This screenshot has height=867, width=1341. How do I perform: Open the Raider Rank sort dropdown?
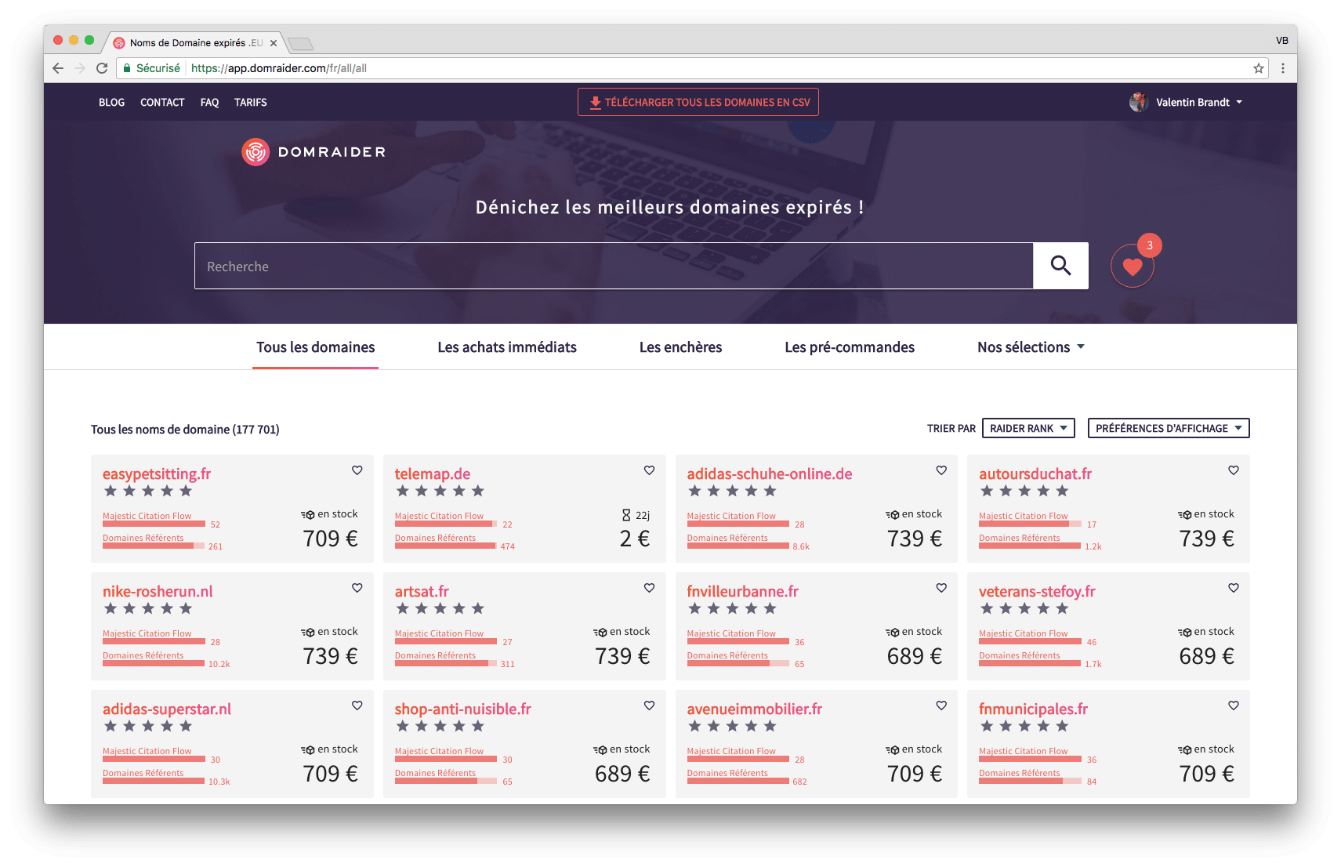[1028, 428]
